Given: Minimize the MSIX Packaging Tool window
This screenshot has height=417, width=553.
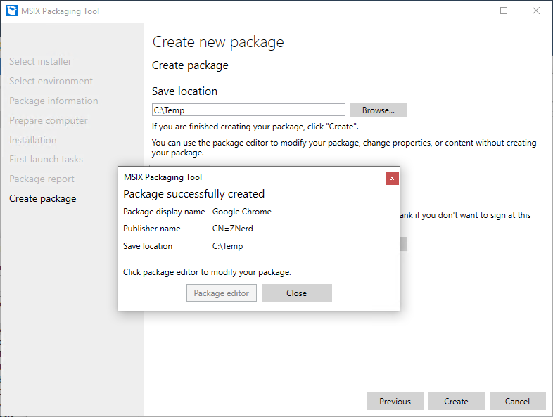Looking at the screenshot, I should (x=472, y=11).
